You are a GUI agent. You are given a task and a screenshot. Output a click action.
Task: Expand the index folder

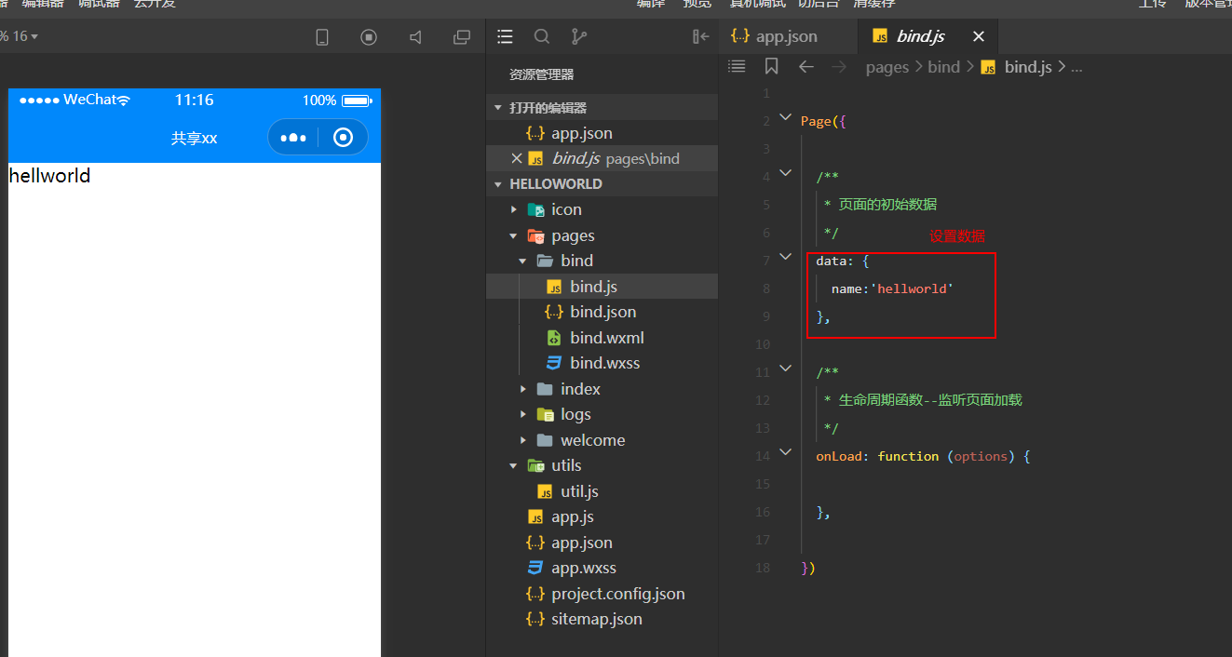click(523, 389)
